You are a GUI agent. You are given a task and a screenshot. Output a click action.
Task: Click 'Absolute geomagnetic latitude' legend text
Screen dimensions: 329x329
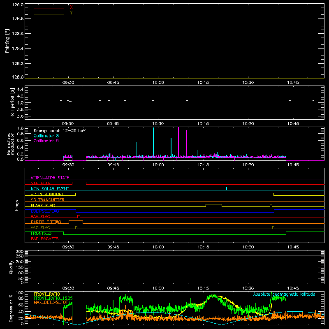284,294
